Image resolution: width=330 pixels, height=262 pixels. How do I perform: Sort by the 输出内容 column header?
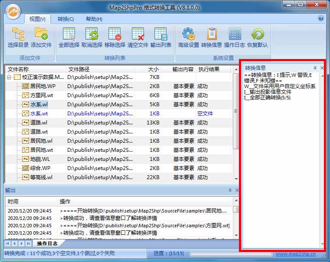(178, 69)
